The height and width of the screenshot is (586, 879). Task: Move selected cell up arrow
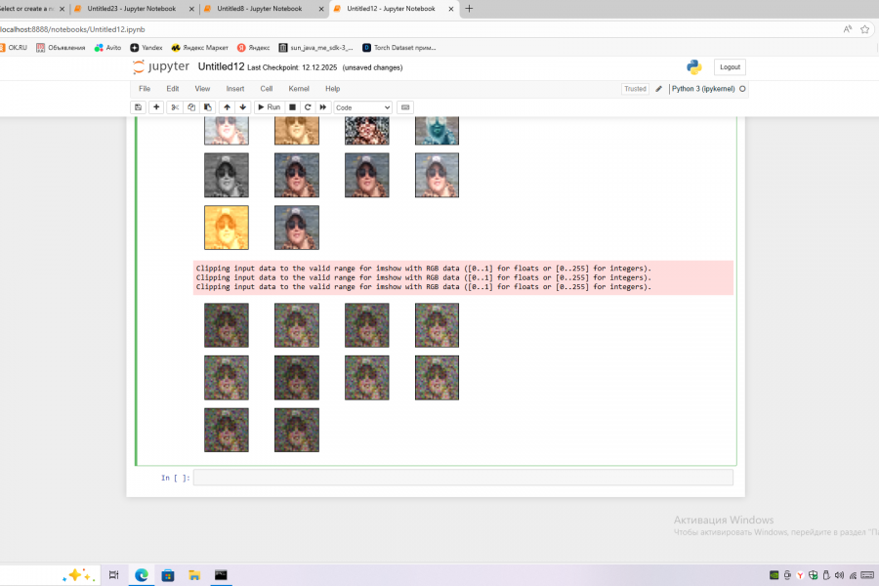pyautogui.click(x=227, y=107)
